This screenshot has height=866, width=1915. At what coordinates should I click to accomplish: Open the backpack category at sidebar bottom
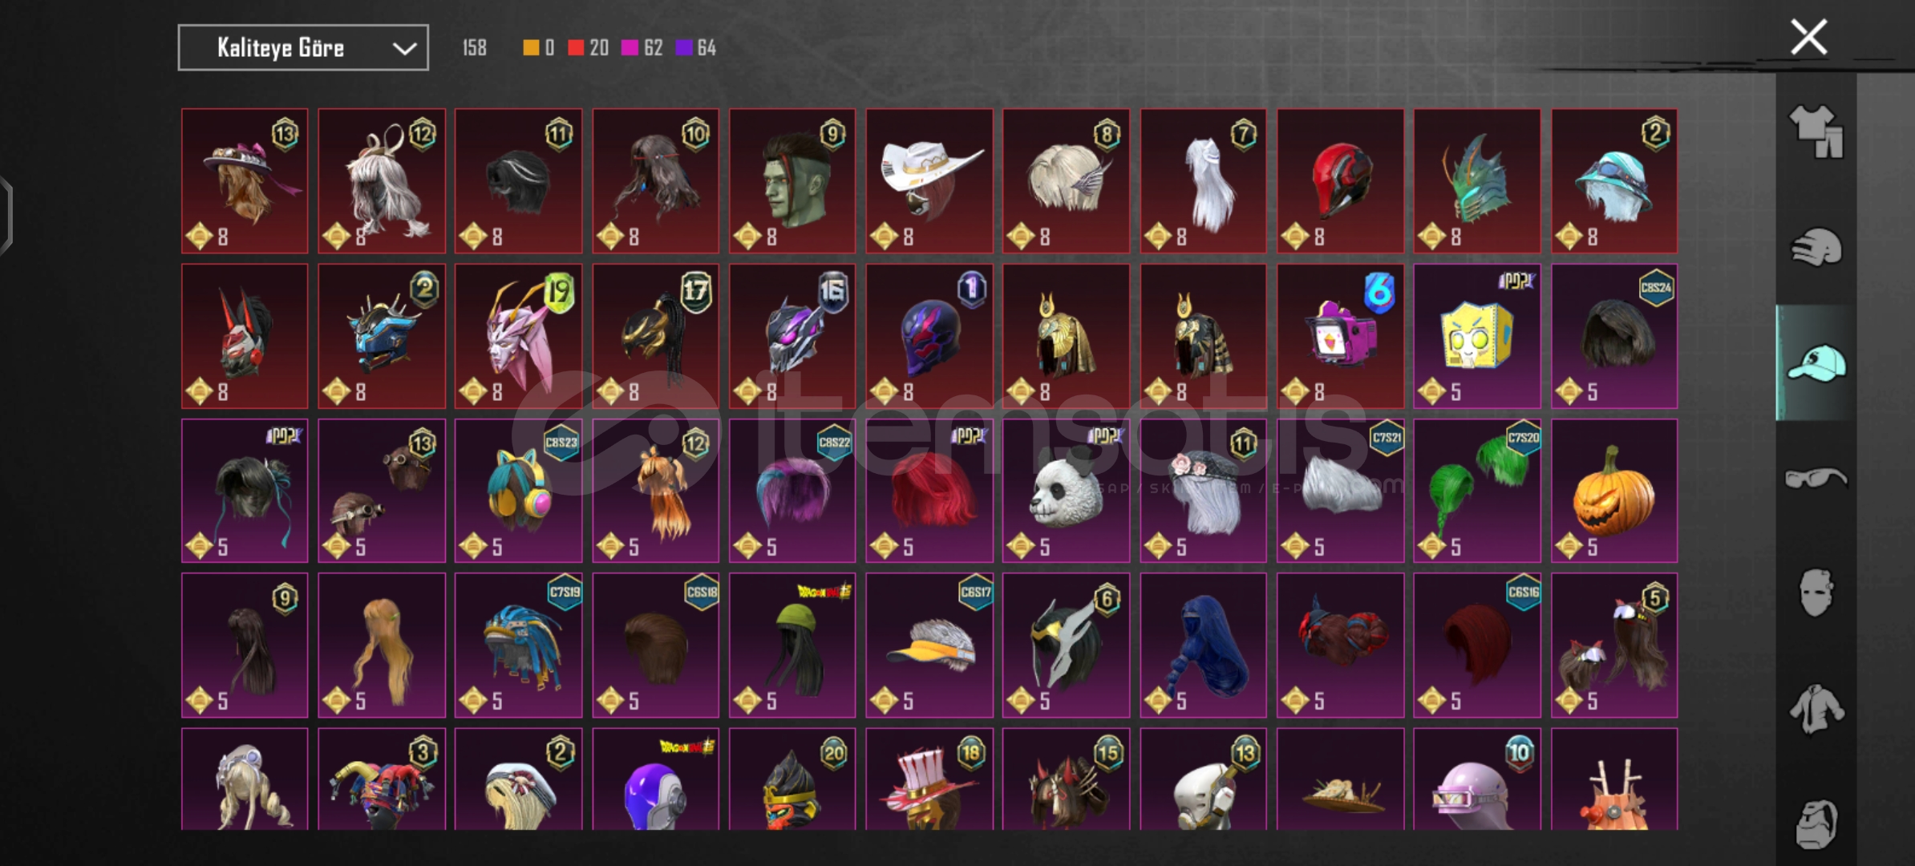1816,823
